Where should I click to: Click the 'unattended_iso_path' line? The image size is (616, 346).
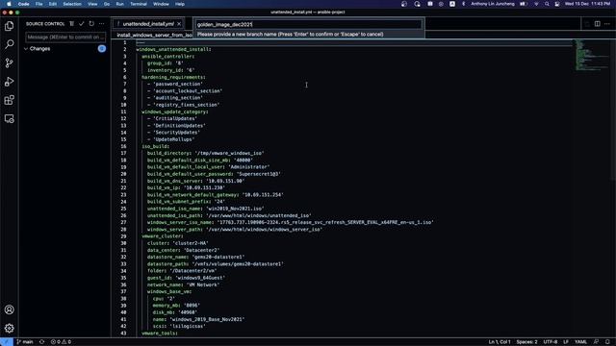[x=229, y=215]
